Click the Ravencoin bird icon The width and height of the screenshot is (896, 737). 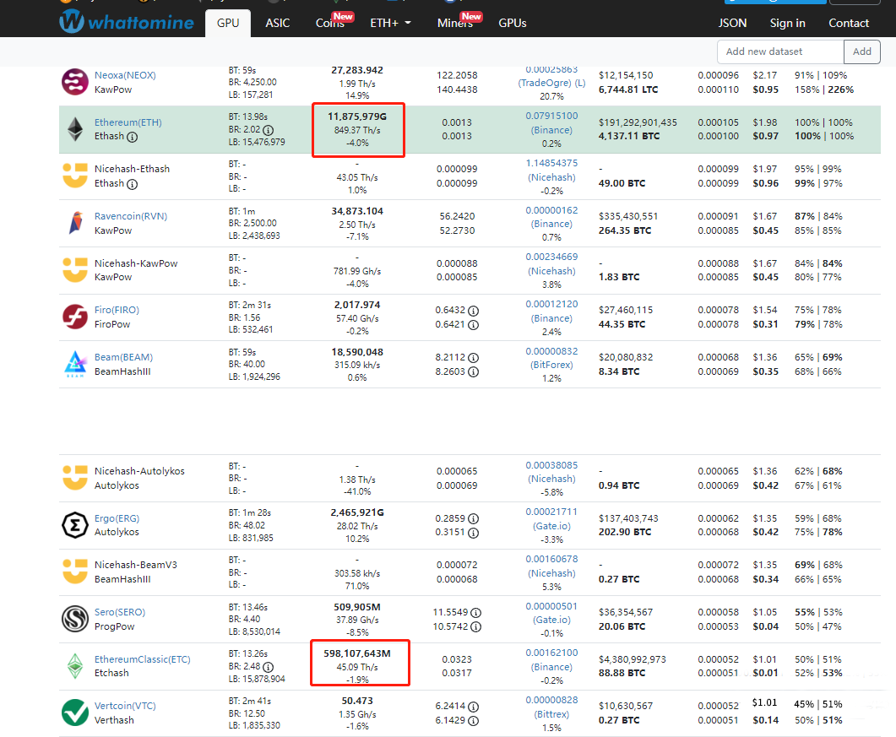click(x=75, y=223)
